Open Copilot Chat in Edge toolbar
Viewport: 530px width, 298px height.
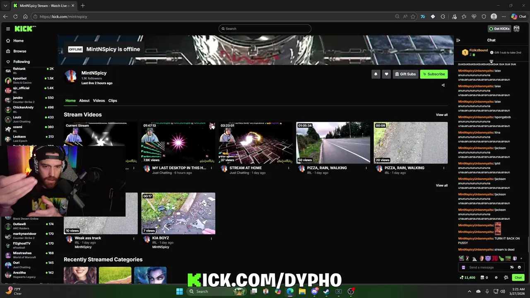click(518, 17)
